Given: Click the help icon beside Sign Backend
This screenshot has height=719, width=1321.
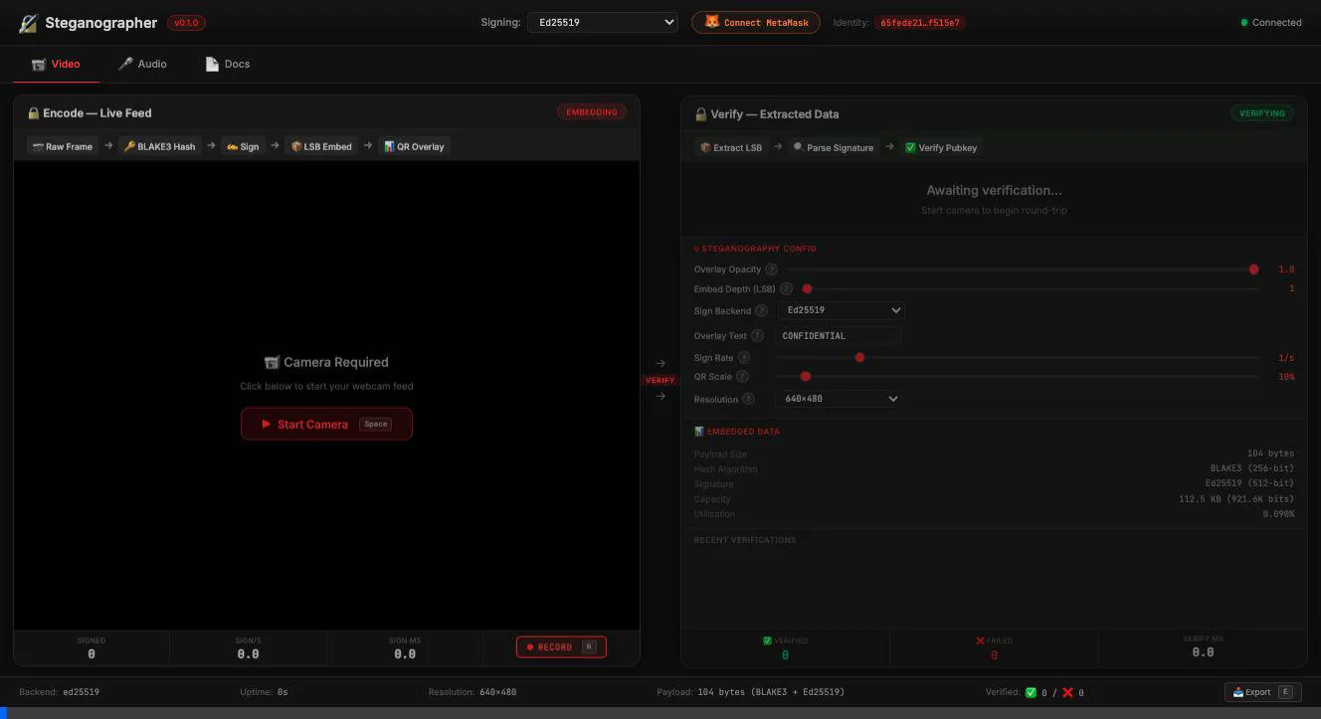Looking at the screenshot, I should 761,311.
